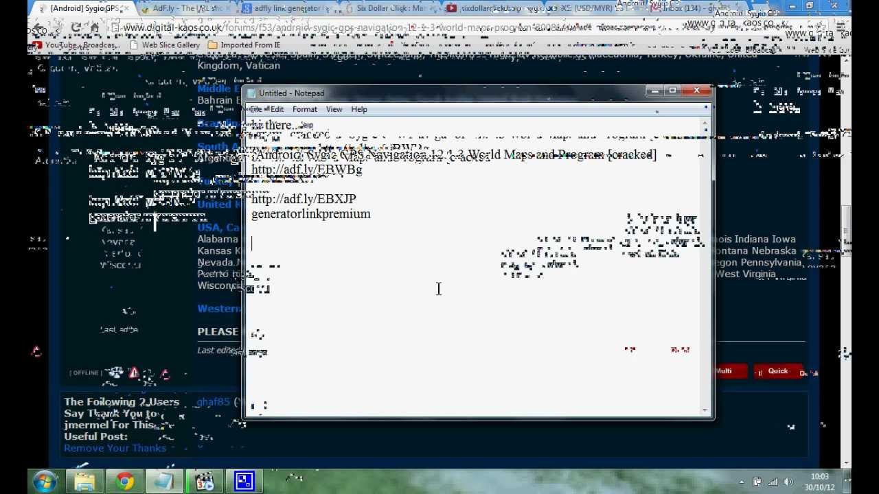Open Notepad File menu
Viewport: 879px width, 494px height.
pos(255,109)
